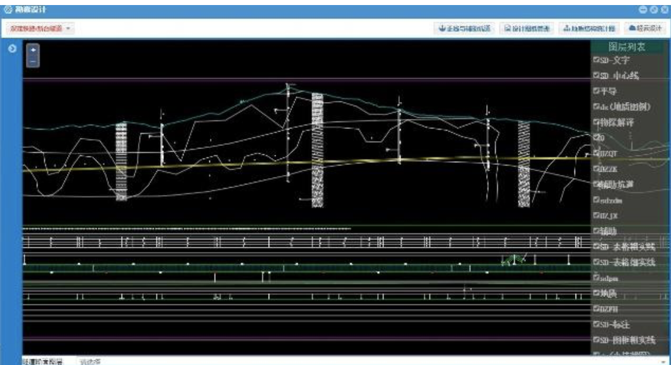Hide the 物探解译 layer

(596, 123)
